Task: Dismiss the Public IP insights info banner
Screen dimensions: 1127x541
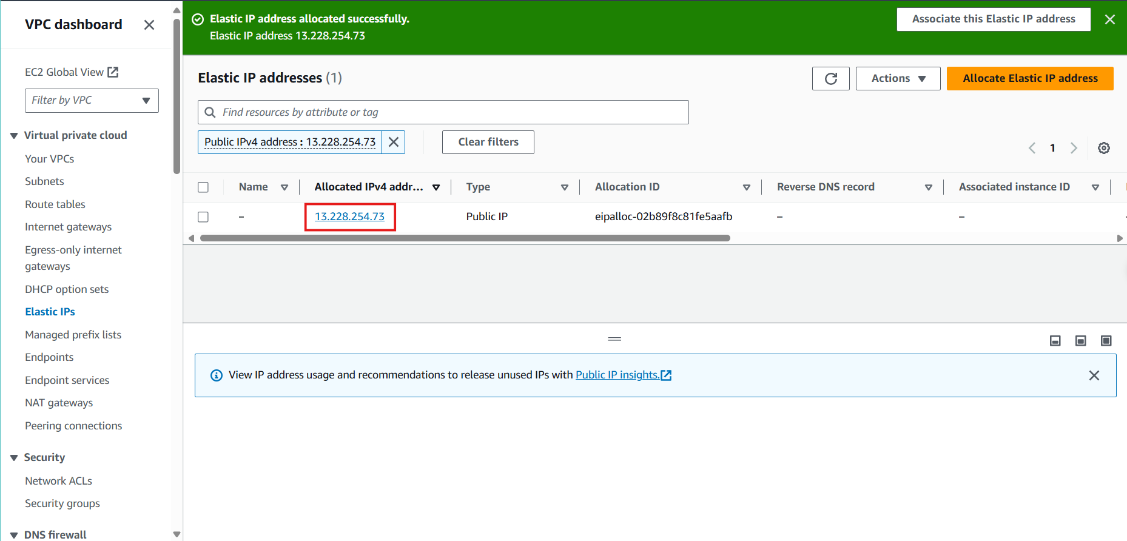Action: [x=1094, y=375]
